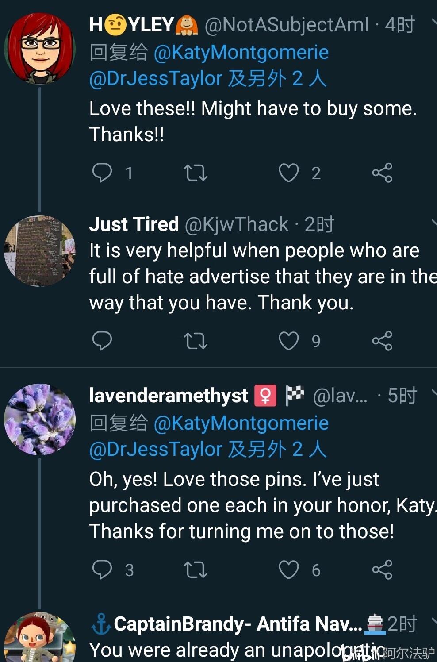437x662 pixels.
Task: View HAYLEY's red-haired avatar profile picture
Action: pyautogui.click(x=40, y=49)
